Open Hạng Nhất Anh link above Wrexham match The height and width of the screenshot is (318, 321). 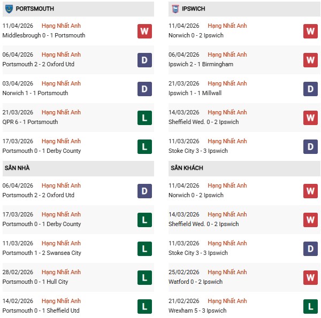(x=227, y=301)
